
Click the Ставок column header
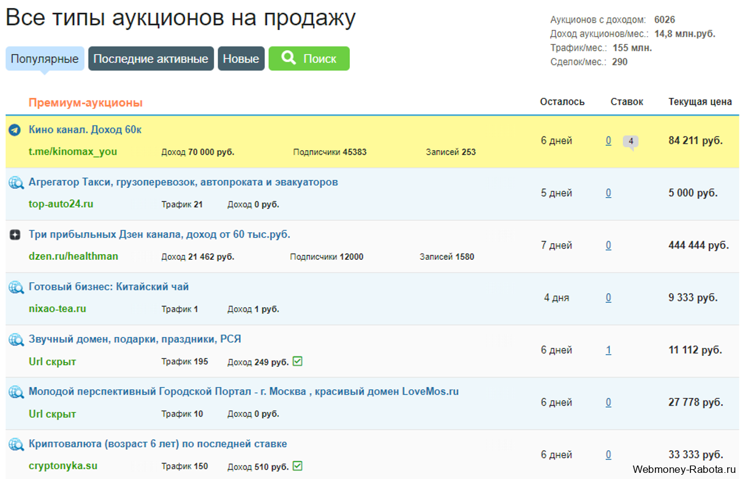(627, 102)
